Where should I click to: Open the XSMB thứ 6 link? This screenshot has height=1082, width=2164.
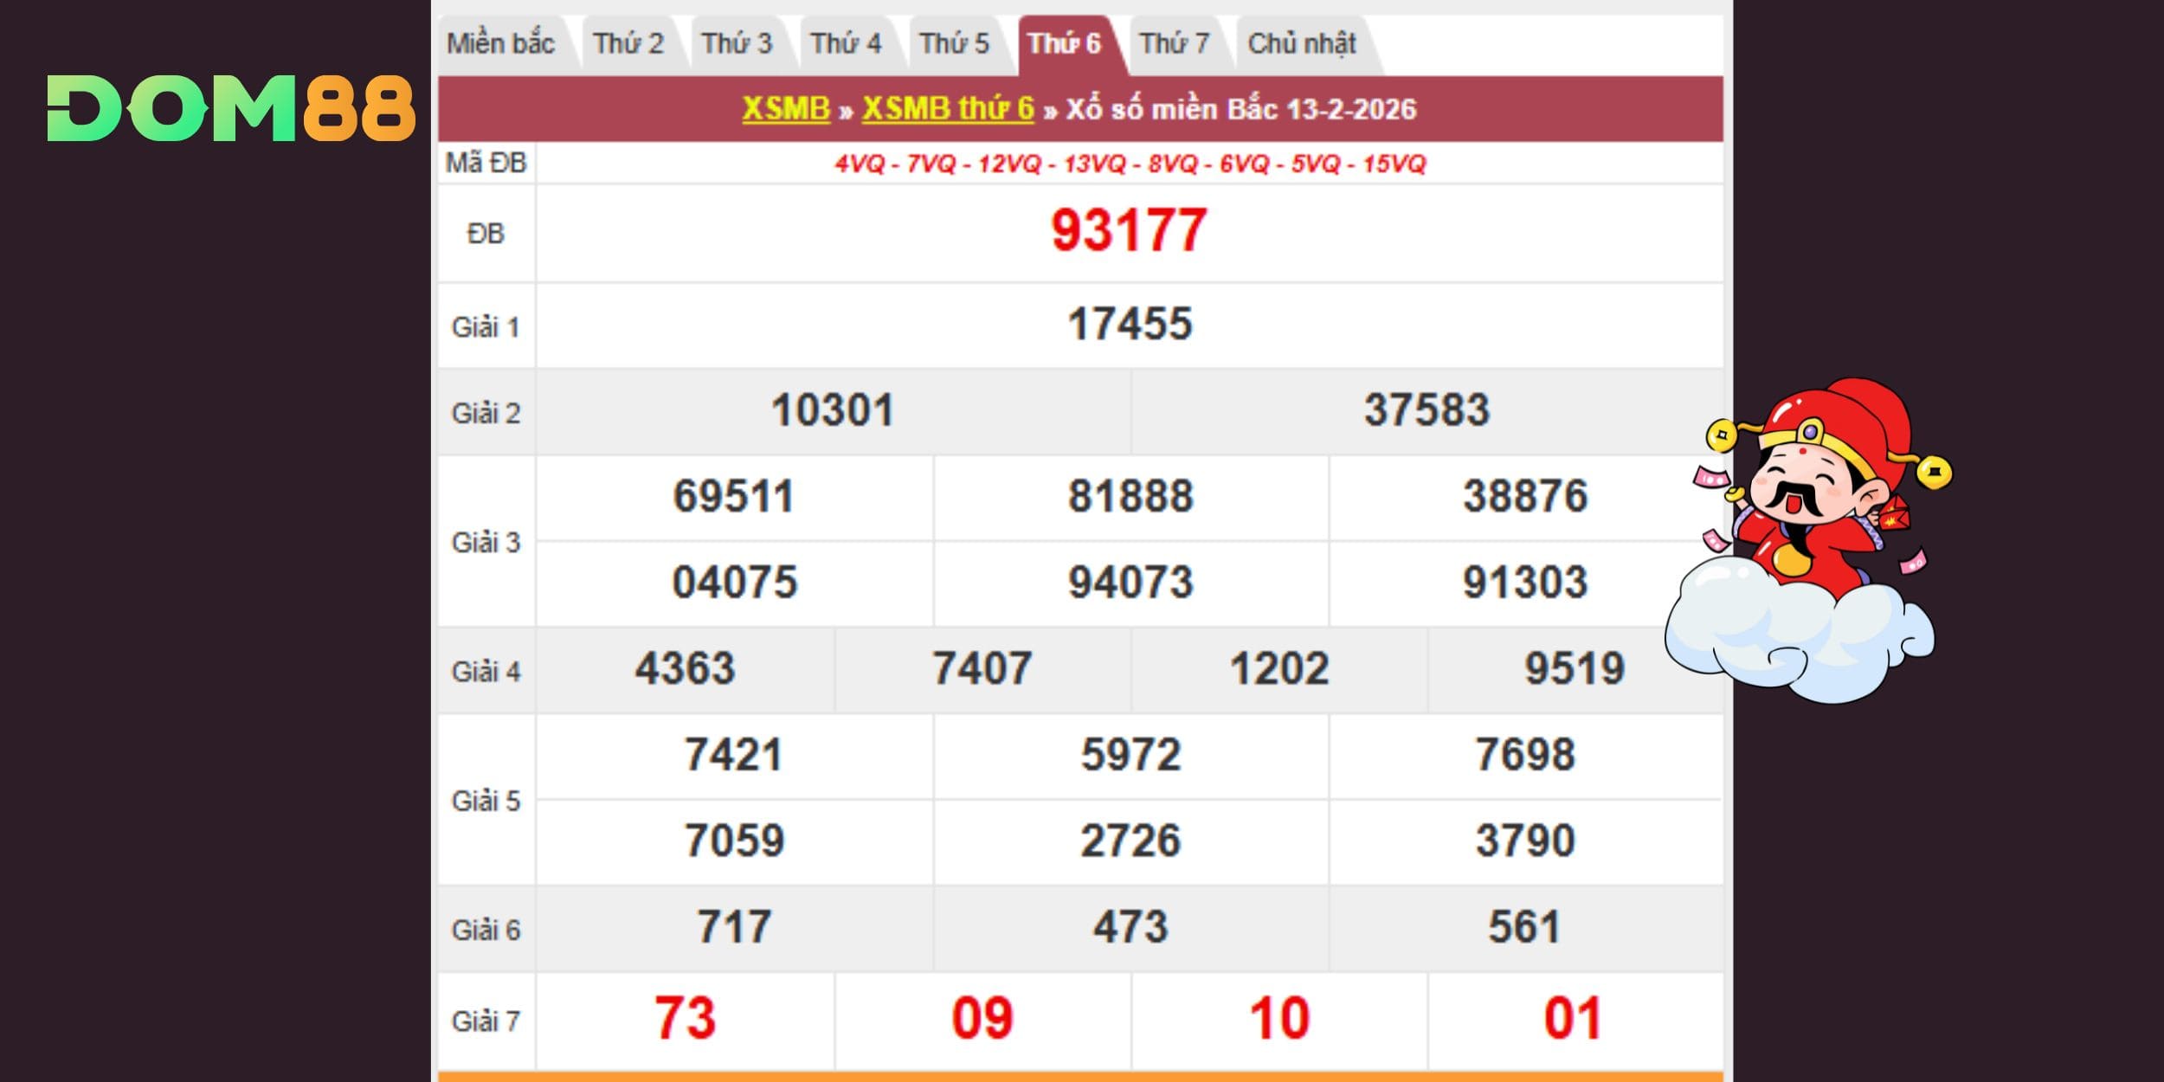click(948, 109)
